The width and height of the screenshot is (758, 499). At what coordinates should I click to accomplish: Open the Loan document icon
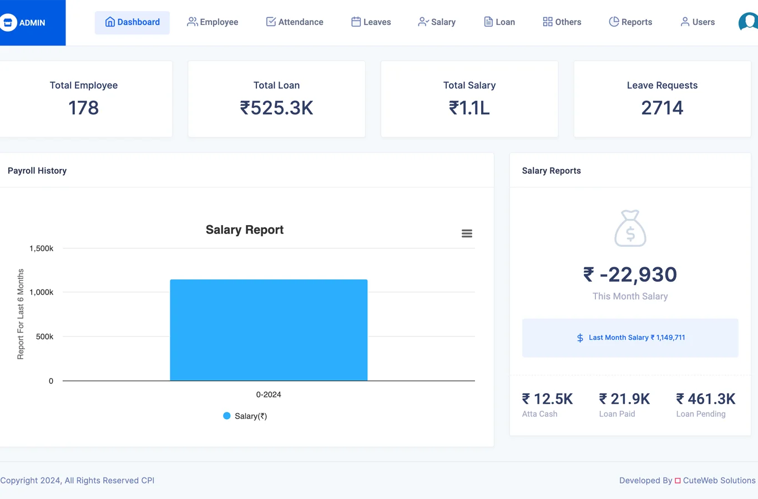point(488,22)
